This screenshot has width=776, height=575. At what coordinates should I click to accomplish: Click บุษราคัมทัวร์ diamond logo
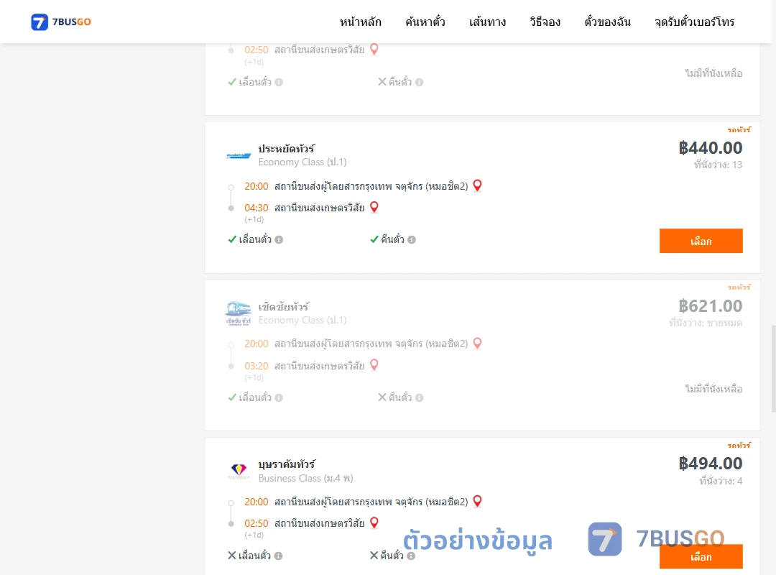tap(239, 471)
